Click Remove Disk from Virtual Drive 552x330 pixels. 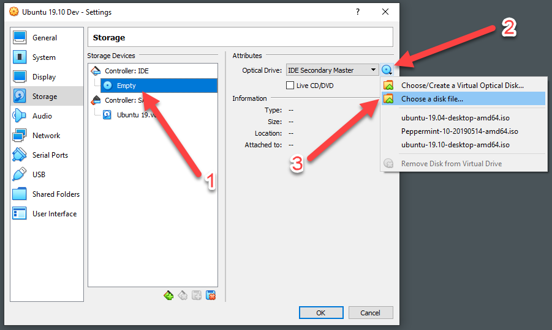(463, 164)
